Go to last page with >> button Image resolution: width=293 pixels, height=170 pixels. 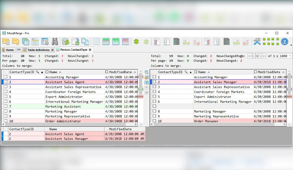pyautogui.click(x=264, y=56)
